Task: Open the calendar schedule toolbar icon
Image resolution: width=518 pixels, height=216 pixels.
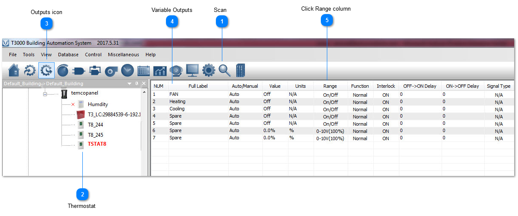Action: pos(144,71)
